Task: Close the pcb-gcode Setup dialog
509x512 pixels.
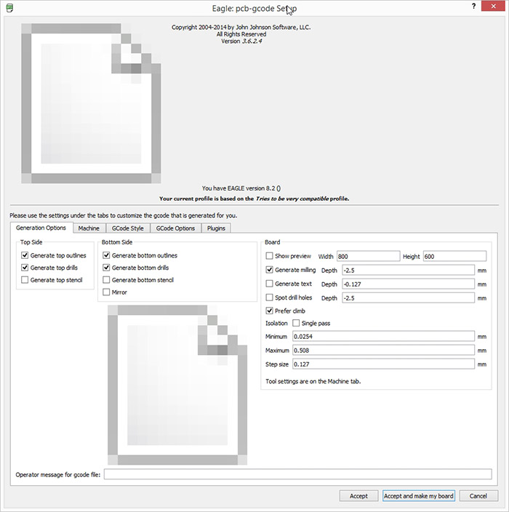Action: (x=493, y=7)
